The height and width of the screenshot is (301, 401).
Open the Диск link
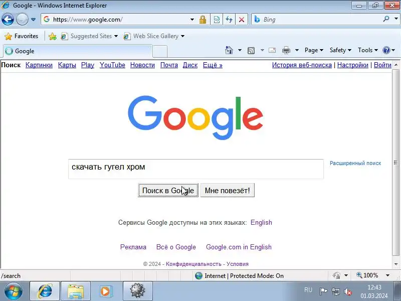click(190, 65)
